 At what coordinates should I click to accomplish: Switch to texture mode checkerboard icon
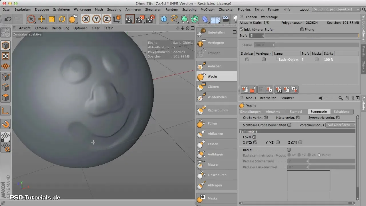pyautogui.click(x=6, y=56)
